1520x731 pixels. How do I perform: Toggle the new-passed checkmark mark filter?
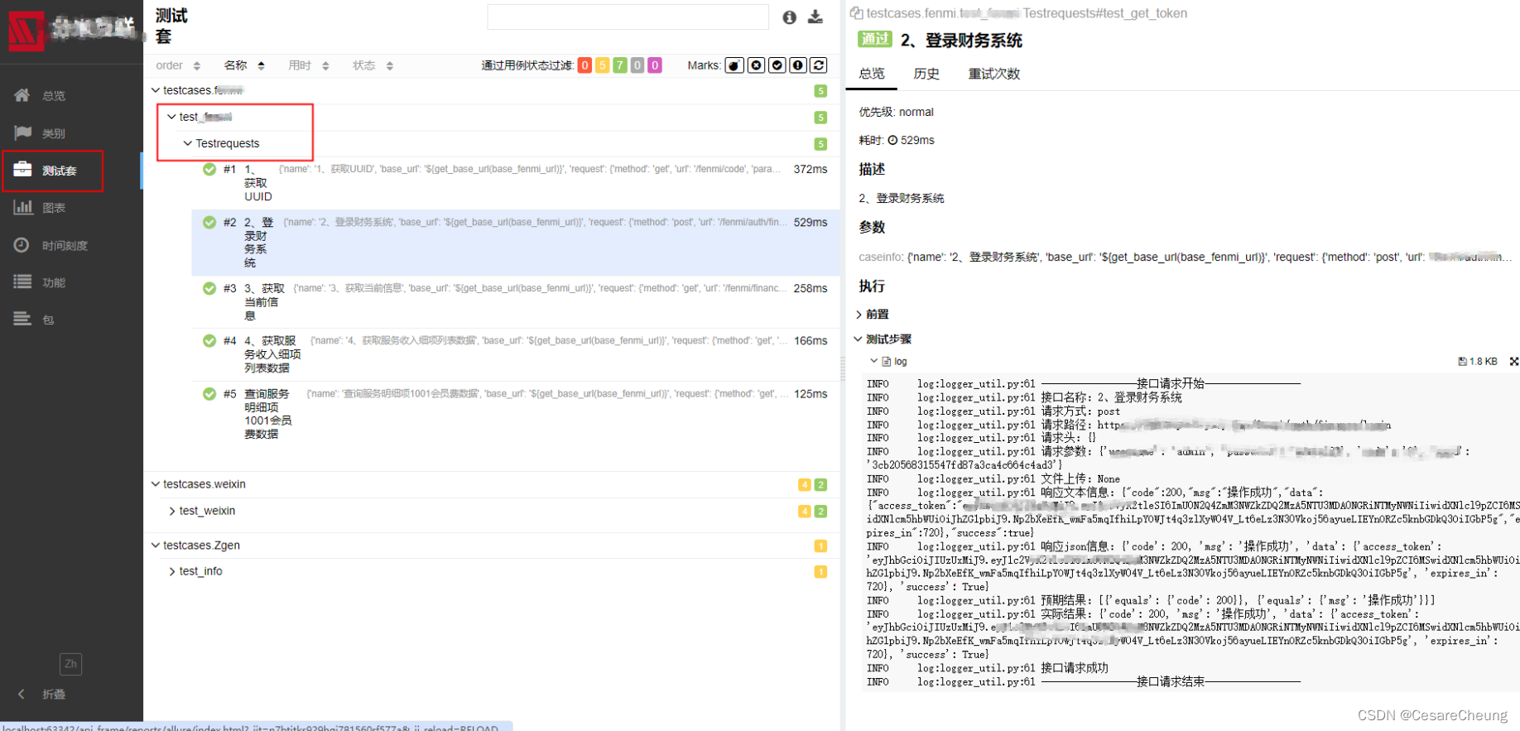(x=777, y=65)
